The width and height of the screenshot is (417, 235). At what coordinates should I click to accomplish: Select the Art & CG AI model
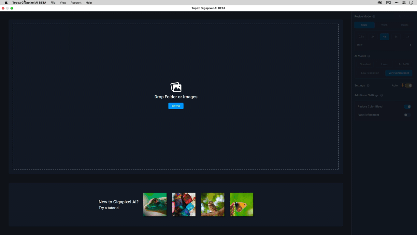pos(404,64)
